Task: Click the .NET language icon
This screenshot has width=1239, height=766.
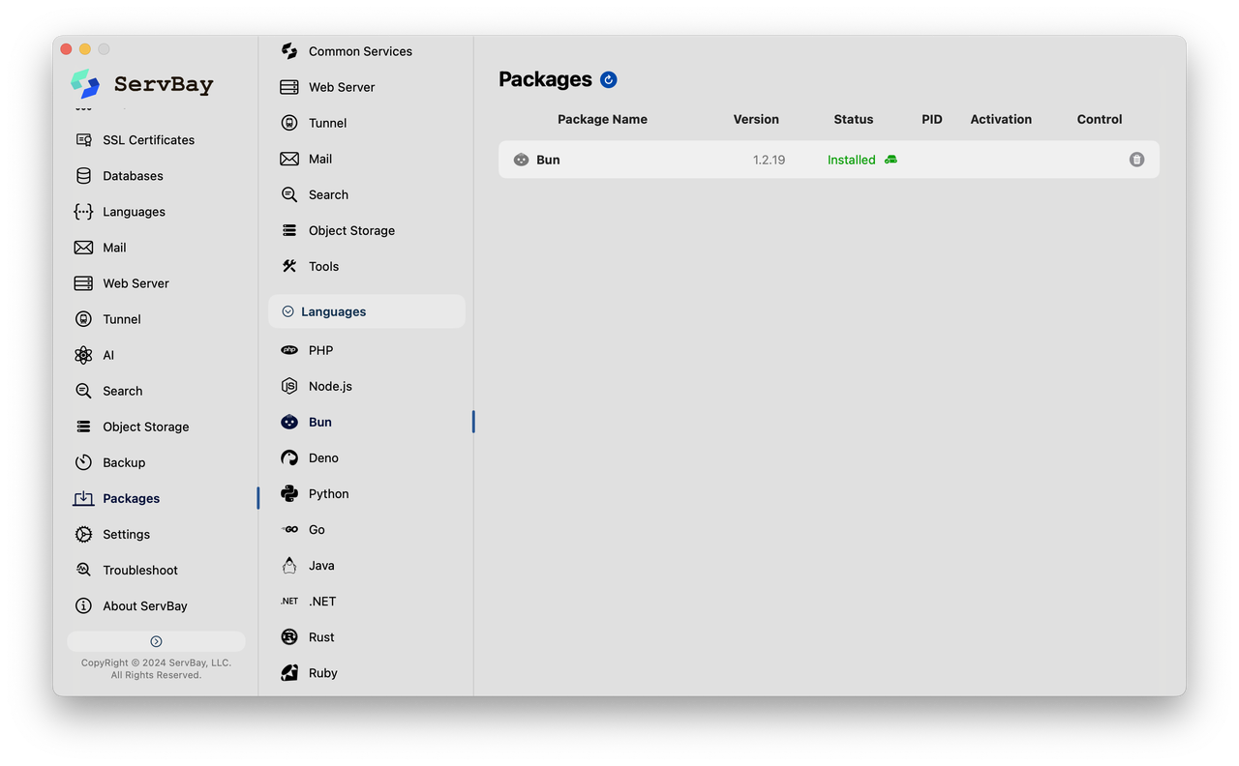Action: [x=289, y=601]
